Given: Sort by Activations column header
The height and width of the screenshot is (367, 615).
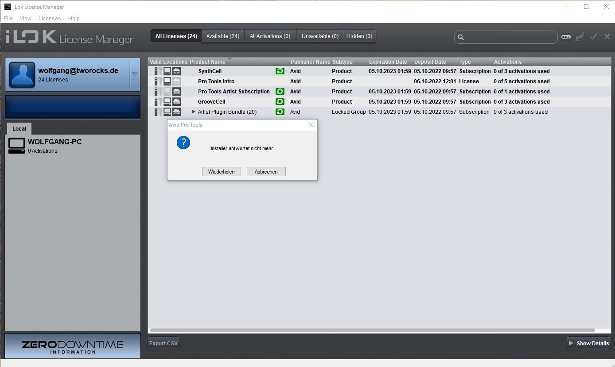Looking at the screenshot, I should point(508,62).
